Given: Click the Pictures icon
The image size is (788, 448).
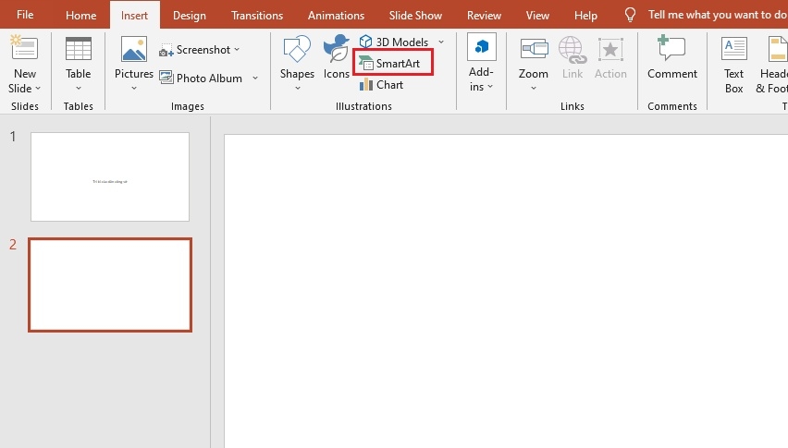Looking at the screenshot, I should (134, 49).
